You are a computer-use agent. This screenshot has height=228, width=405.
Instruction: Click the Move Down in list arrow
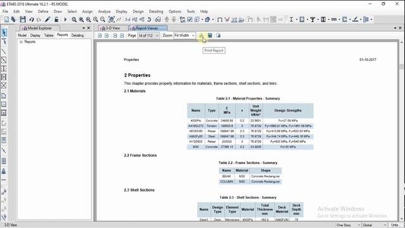coord(174,20)
